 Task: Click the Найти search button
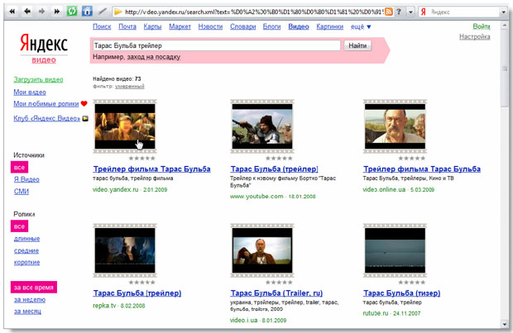coord(357,45)
